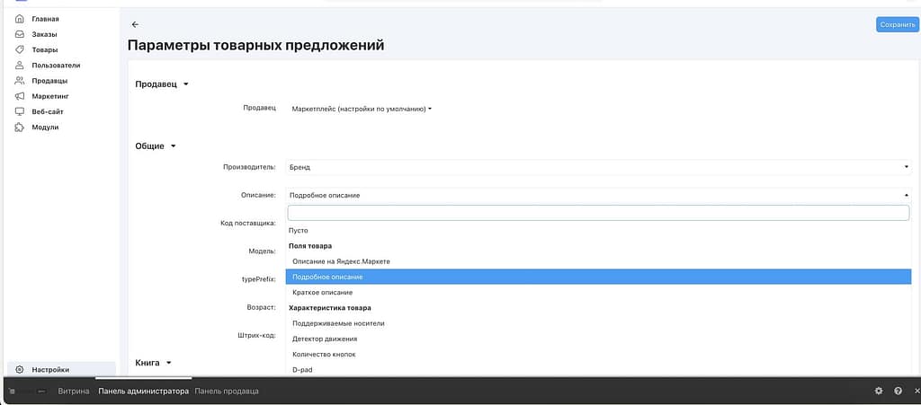Open Заказы in the sidebar
The width and height of the screenshot is (921, 405).
tap(44, 35)
